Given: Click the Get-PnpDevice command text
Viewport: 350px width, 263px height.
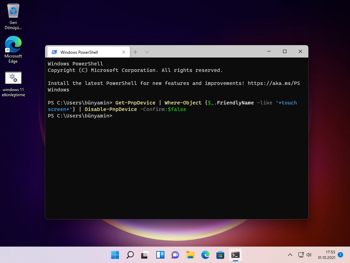Looking at the screenshot, I should (x=135, y=103).
